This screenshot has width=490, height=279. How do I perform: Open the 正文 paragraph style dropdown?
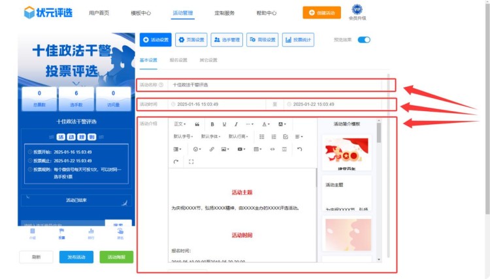(180, 123)
